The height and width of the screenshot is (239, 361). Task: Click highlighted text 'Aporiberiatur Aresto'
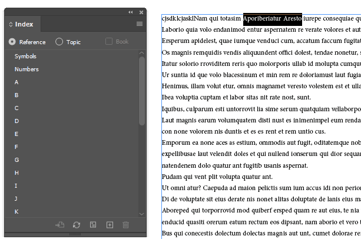coord(272,18)
